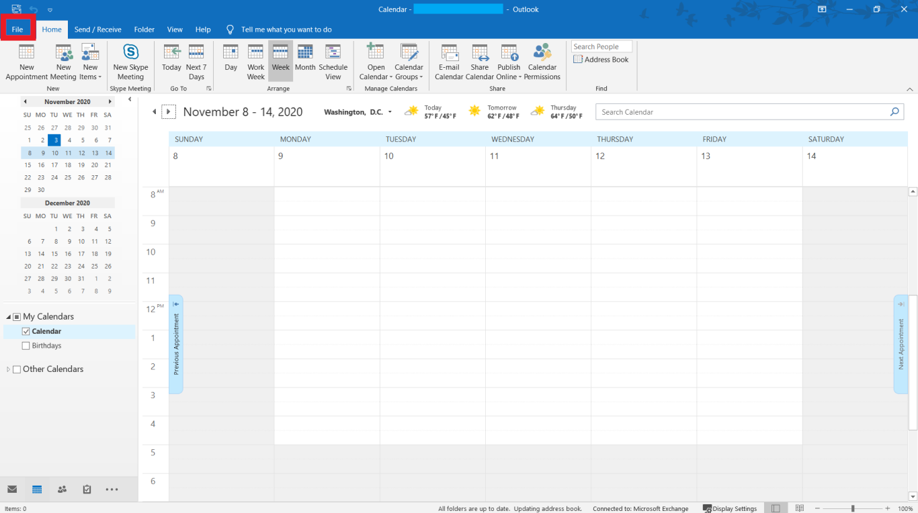The width and height of the screenshot is (918, 513).
Task: Create a New Meeting
Action: point(63,62)
